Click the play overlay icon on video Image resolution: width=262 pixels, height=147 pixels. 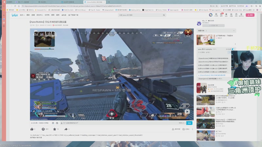(187, 111)
